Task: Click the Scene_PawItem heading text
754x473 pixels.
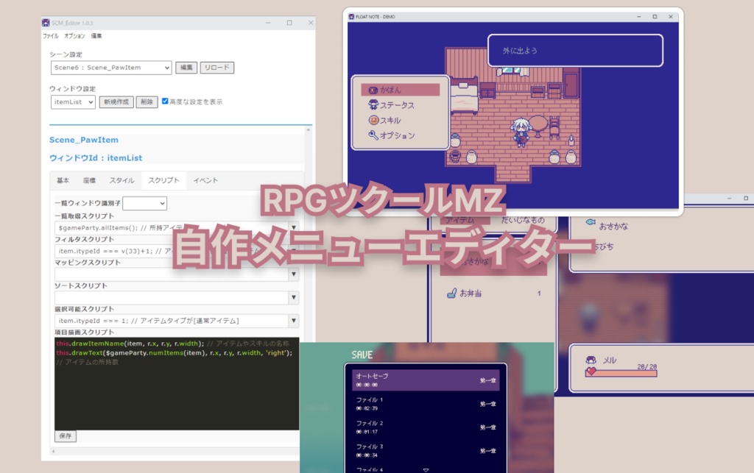Action: (84, 140)
